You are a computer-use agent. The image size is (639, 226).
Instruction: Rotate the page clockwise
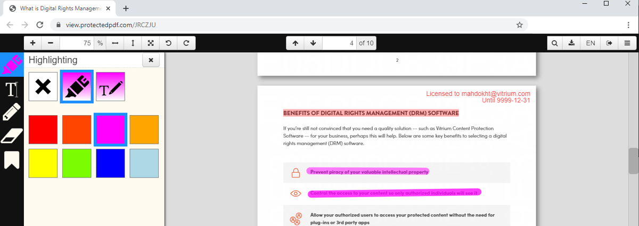186,43
